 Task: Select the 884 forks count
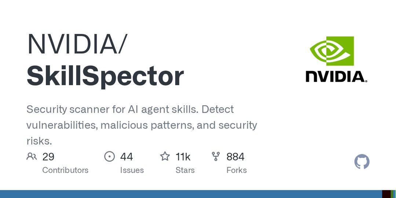coord(235,157)
